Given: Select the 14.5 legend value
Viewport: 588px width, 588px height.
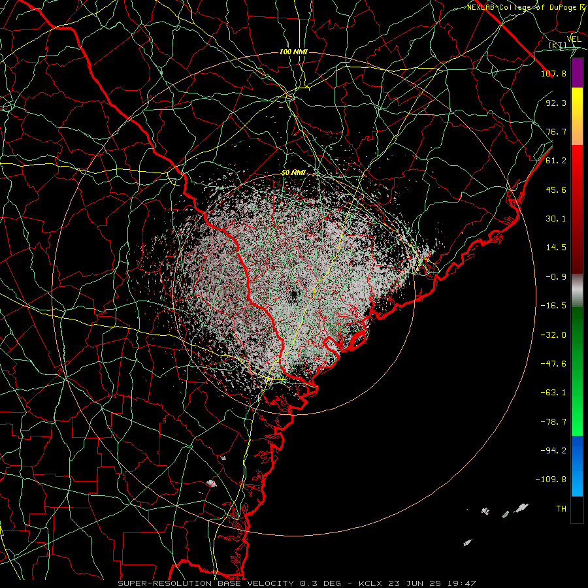Looking at the screenshot, I should pyautogui.click(x=556, y=248).
